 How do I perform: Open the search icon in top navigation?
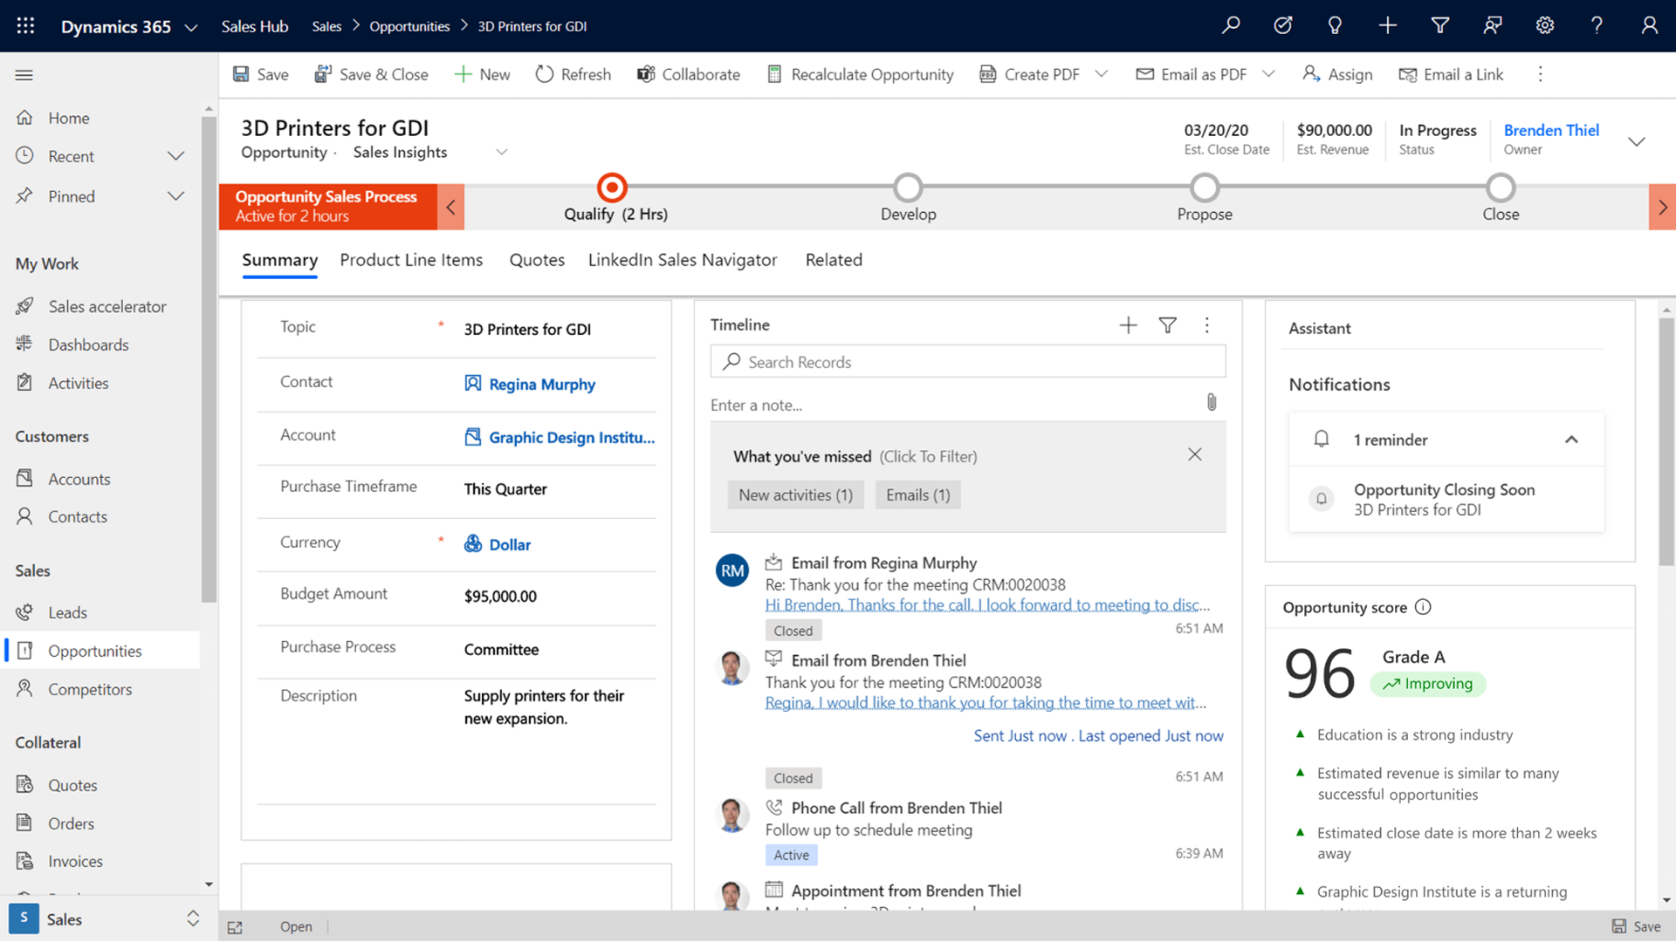1231,25
